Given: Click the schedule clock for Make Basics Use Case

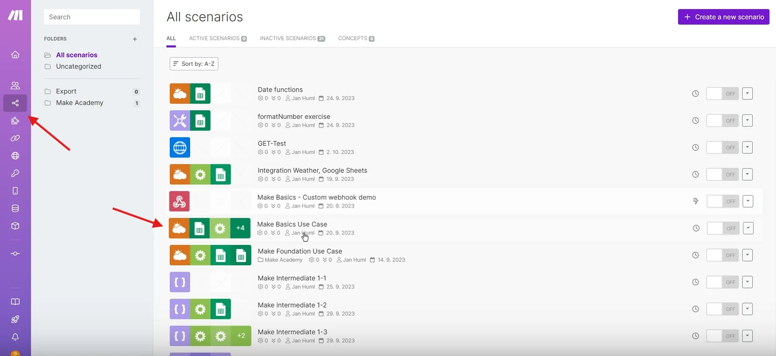Looking at the screenshot, I should 696,228.
